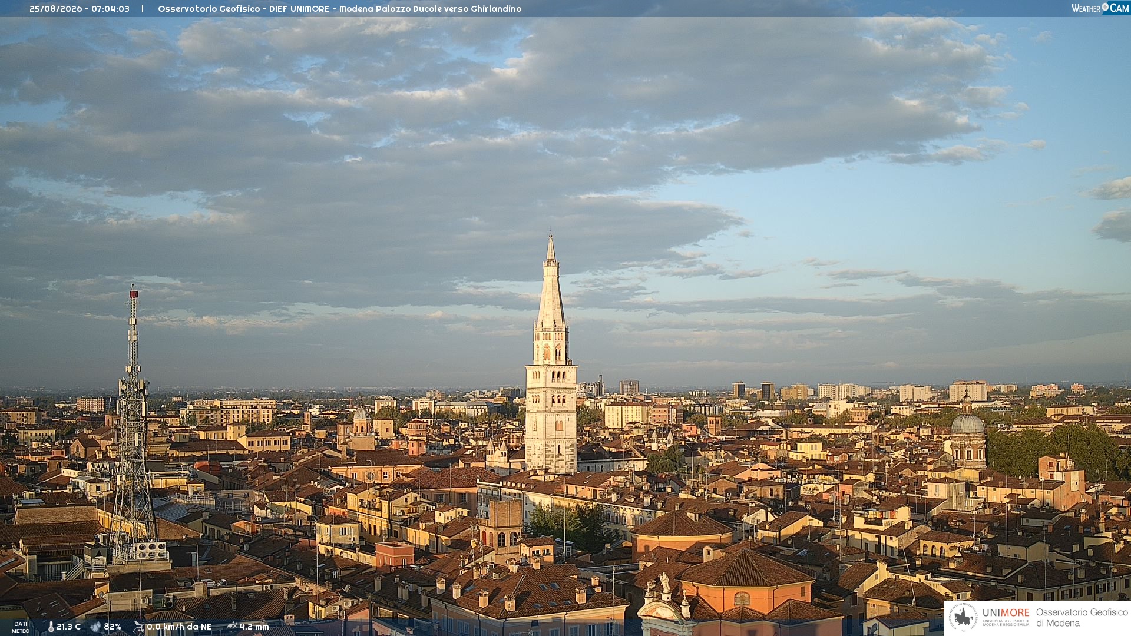Click Modena Palazzo Ducale verso Ghirlandina caption
This screenshot has height=636, width=1131.
click(x=430, y=9)
